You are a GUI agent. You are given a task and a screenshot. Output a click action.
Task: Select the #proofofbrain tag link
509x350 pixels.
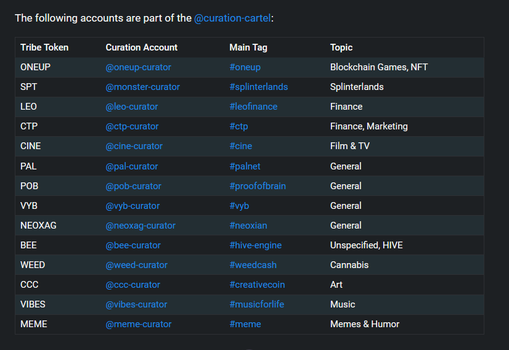coord(258,186)
